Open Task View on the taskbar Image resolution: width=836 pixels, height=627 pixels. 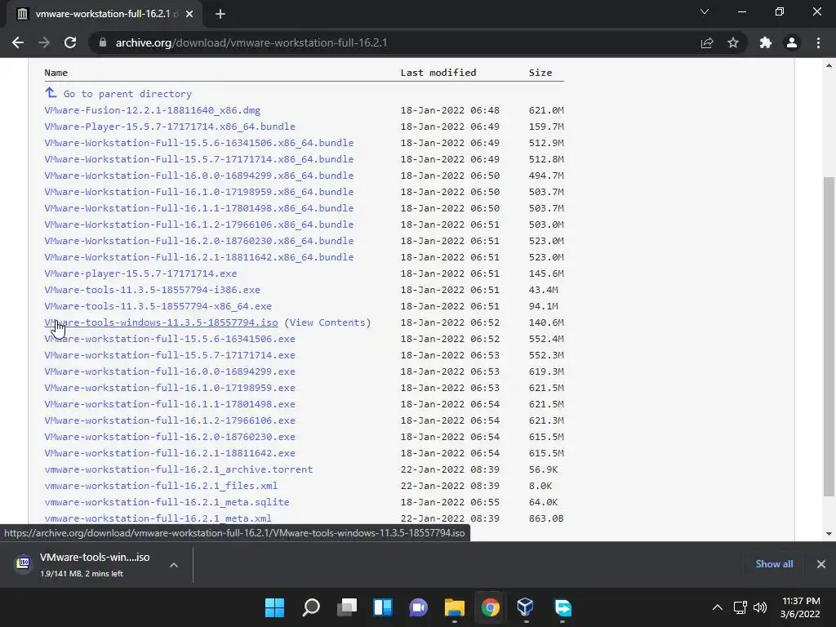pos(346,607)
